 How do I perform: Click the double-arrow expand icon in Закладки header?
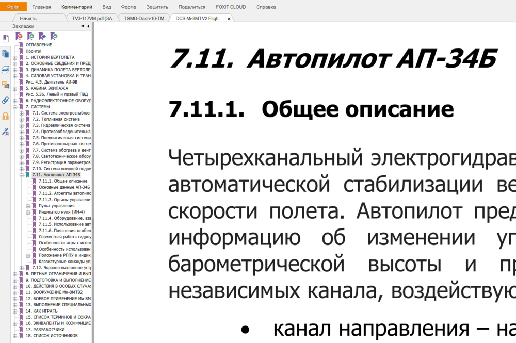tap(83, 26)
